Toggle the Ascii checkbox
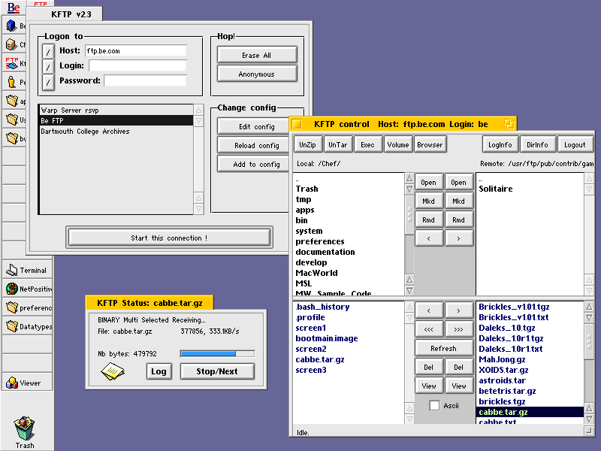Image resolution: width=601 pixels, height=451 pixels. 434,405
